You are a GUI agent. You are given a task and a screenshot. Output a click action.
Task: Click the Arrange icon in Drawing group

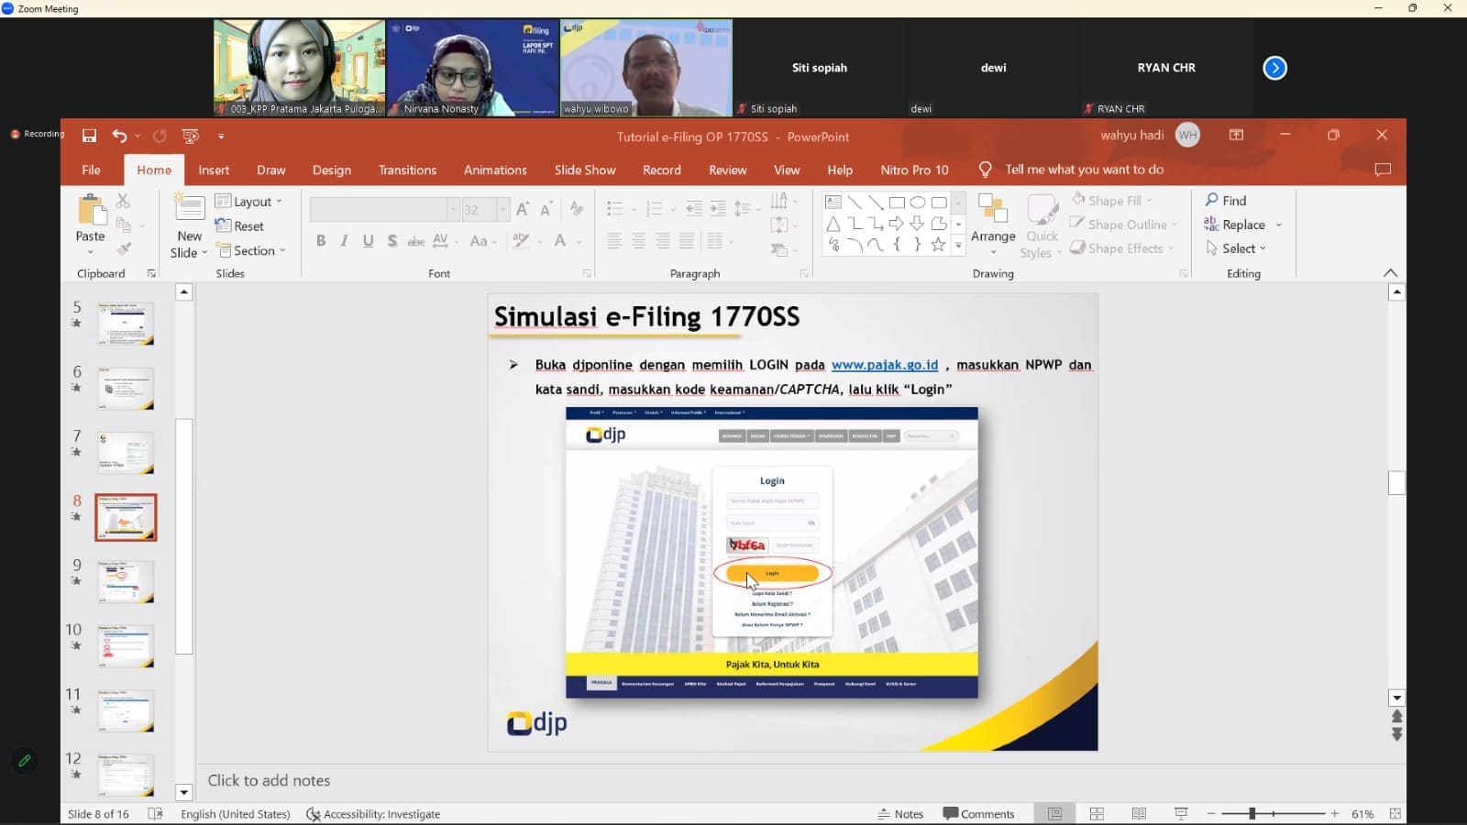tap(992, 217)
